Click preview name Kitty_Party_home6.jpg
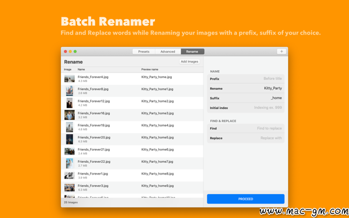Image resolution: width=349 pixels, height=218 pixels. point(157,149)
